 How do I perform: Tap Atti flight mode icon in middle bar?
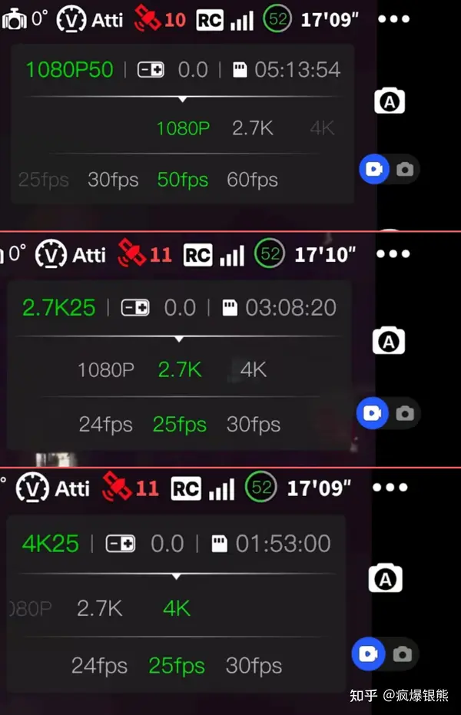(51, 254)
